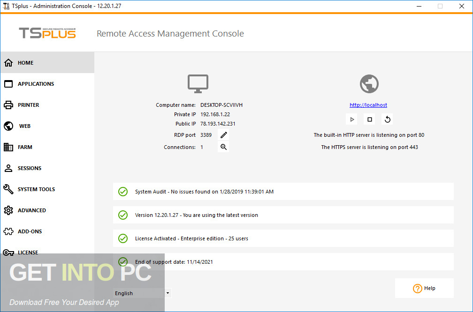Screen dimensions: 473x312
Task: Click the computer name DESKTOP-SCVIIVH
Action: [221, 105]
